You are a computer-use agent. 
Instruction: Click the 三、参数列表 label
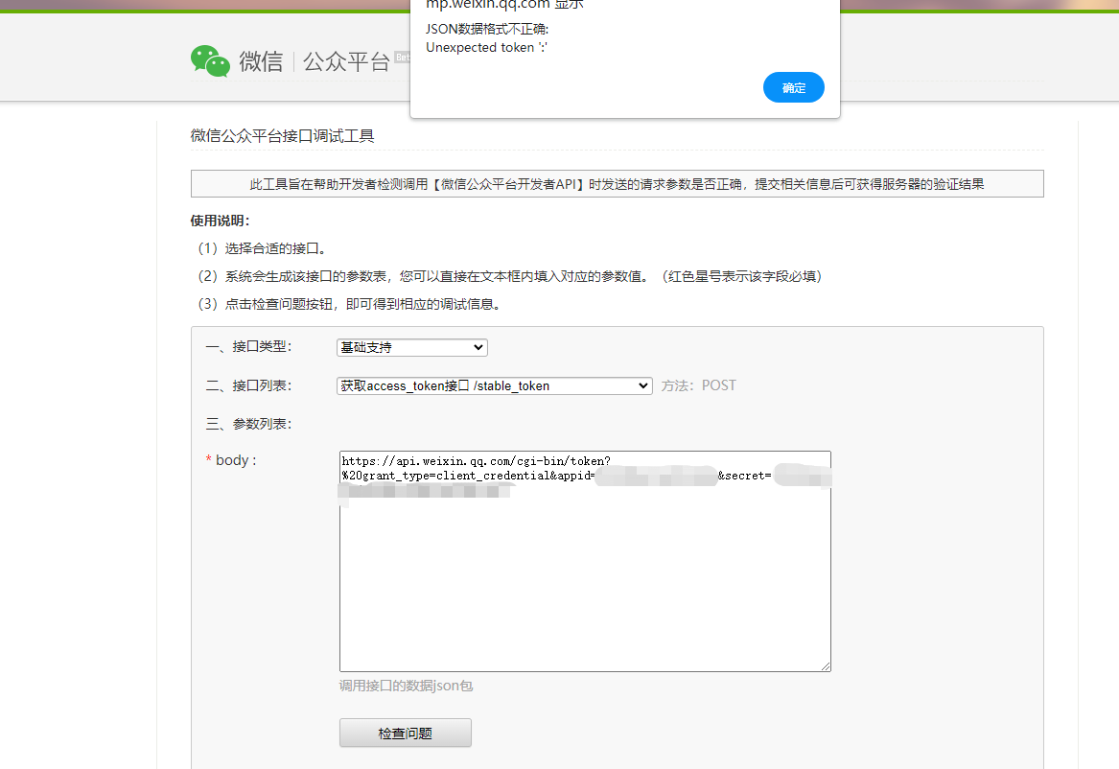point(249,424)
